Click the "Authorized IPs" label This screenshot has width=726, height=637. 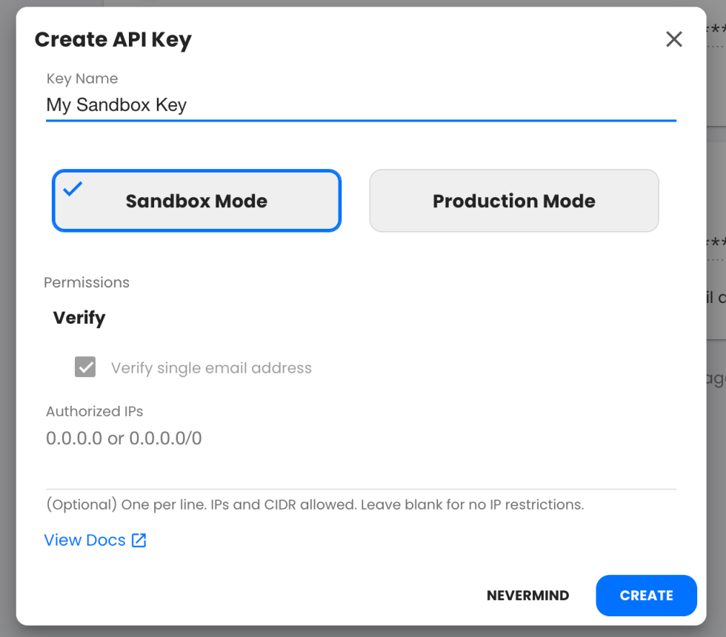click(x=94, y=411)
